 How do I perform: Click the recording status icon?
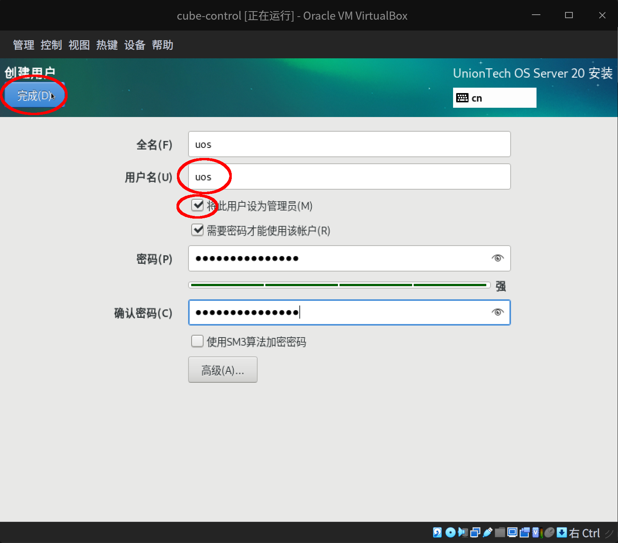coord(525,533)
